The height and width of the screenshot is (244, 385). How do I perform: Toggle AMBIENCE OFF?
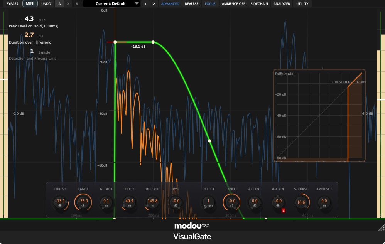point(233,4)
